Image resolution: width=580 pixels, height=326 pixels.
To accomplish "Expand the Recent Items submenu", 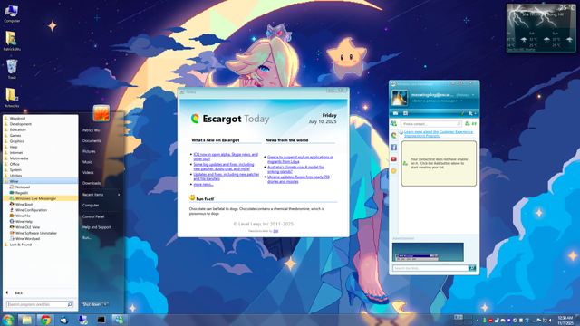I will 101,195.
